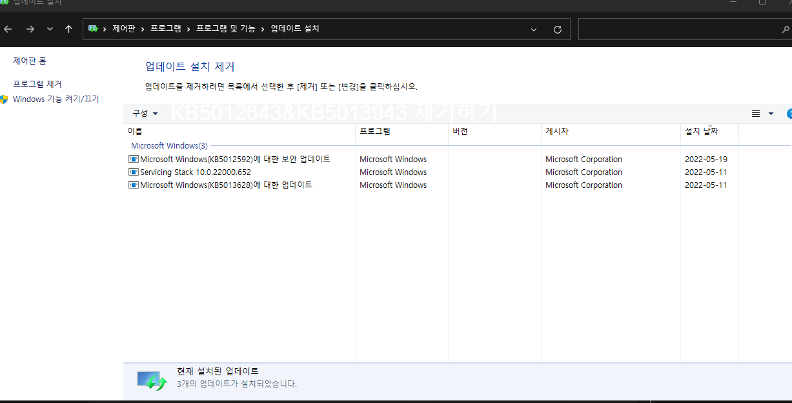Click the installed updates icon in details pane
Image resolution: width=792 pixels, height=403 pixels.
pos(152,380)
